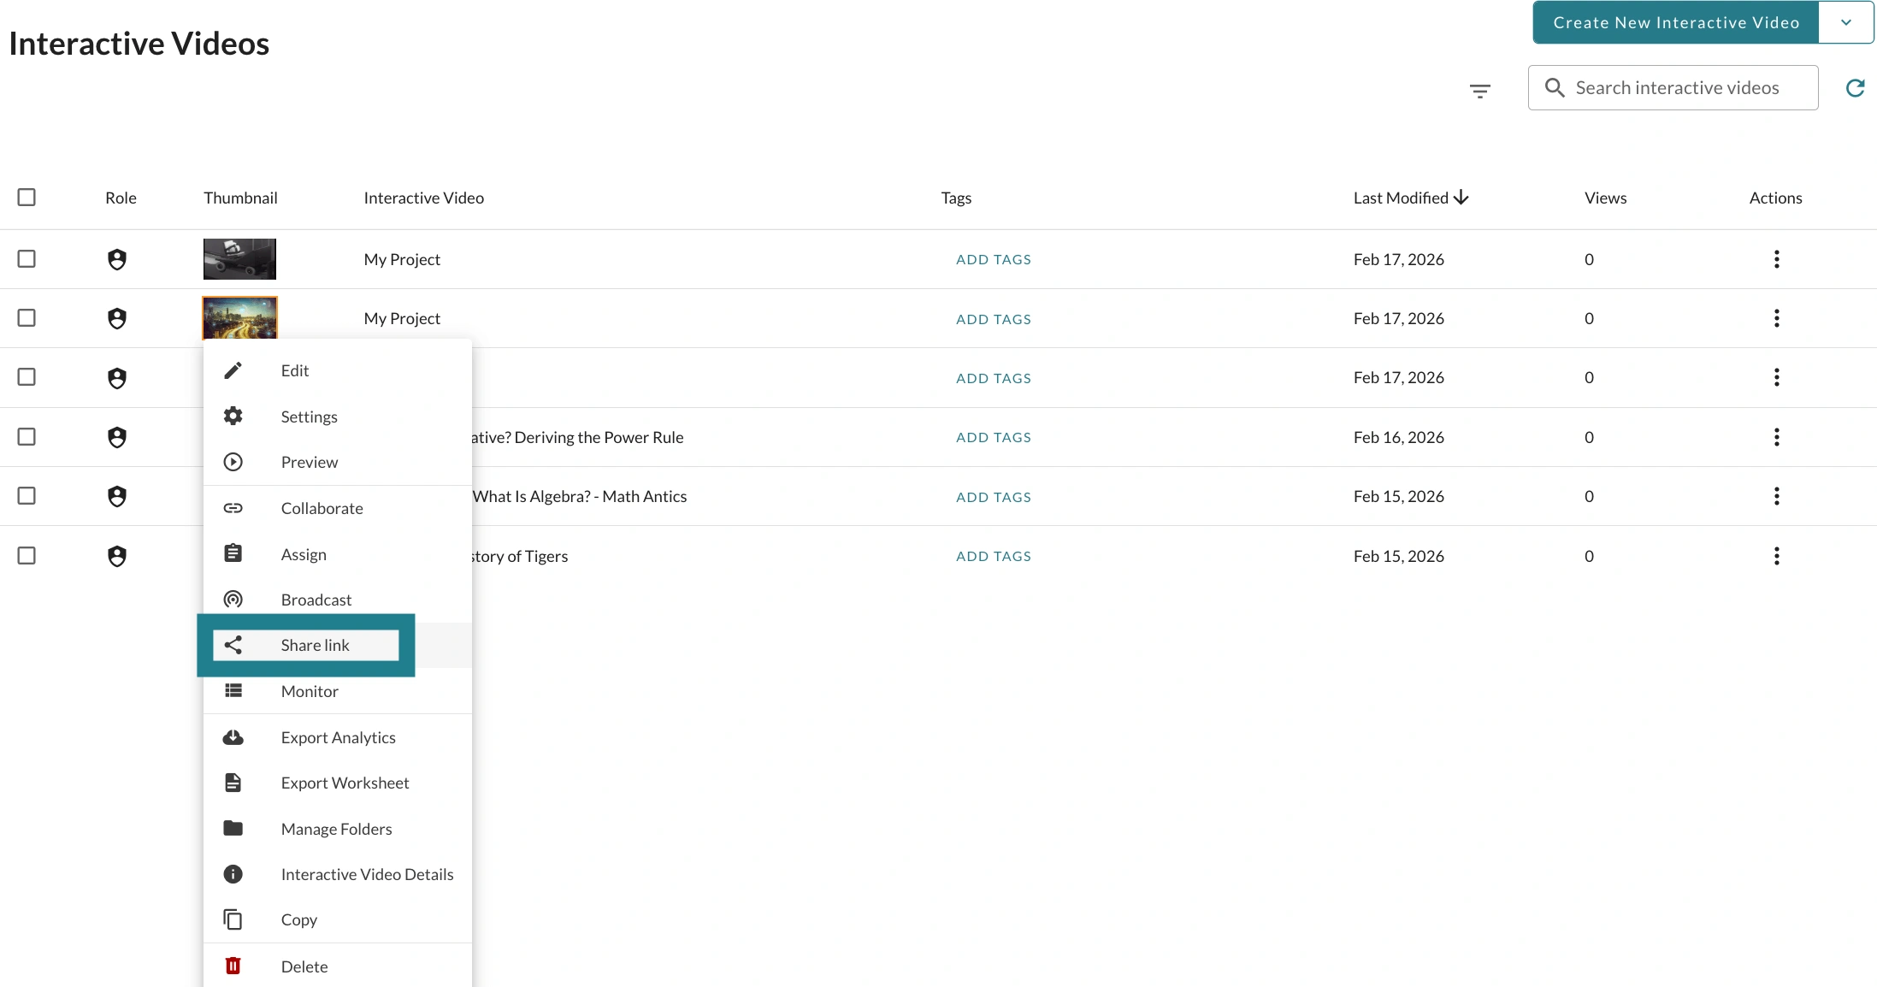Choose Assign menu entry
Screen dimensions: 1877x987
click(x=337, y=554)
